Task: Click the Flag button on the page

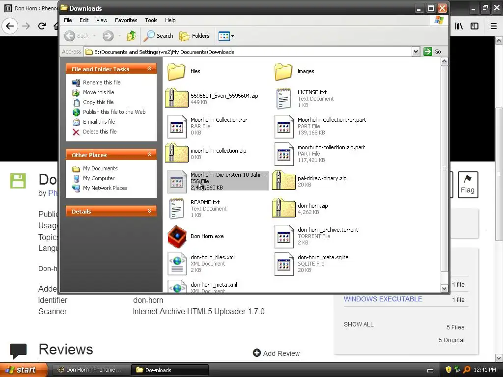Action: coord(468,185)
